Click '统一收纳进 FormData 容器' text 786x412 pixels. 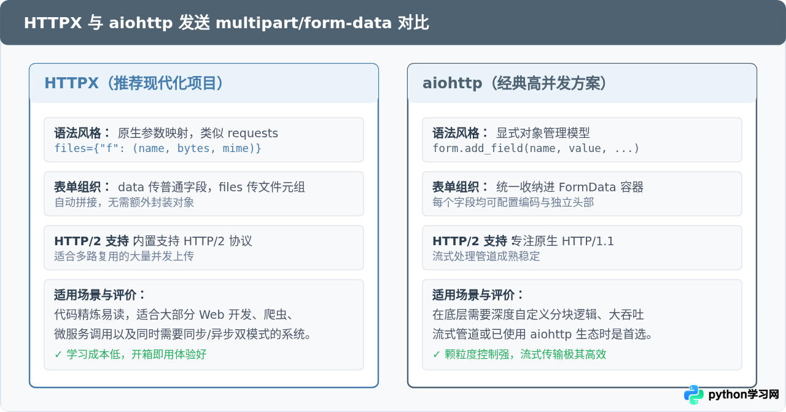pos(570,187)
